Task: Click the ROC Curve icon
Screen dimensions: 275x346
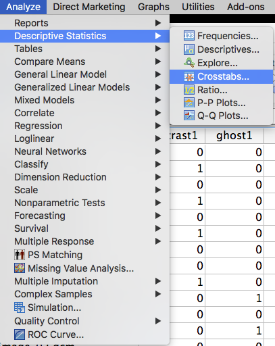Action: coord(20,335)
